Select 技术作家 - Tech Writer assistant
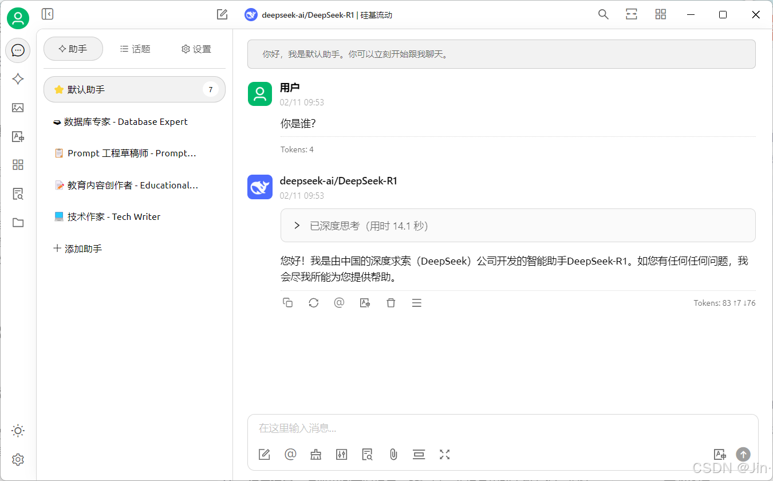 (135, 217)
